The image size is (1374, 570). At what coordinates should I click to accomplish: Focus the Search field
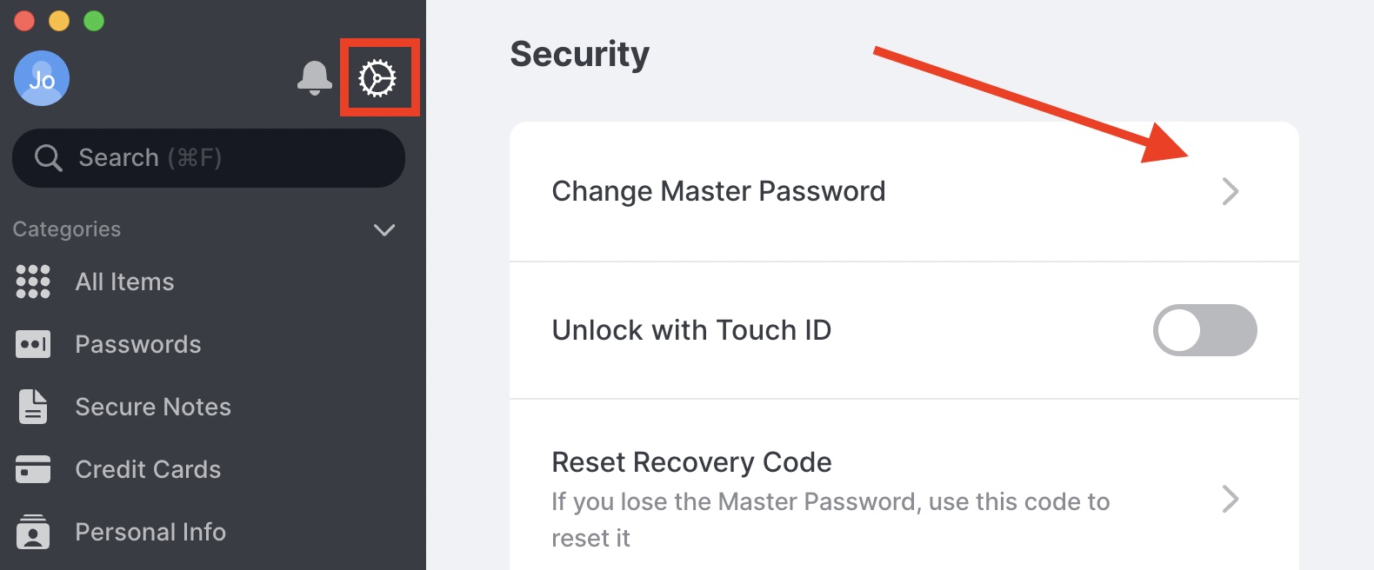pyautogui.click(x=209, y=158)
